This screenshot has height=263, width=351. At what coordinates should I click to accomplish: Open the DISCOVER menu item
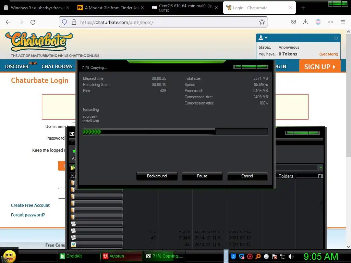click(x=17, y=66)
